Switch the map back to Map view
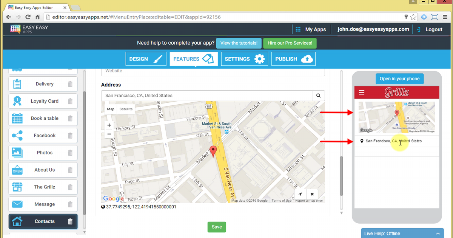This screenshot has height=238, width=453. click(110, 109)
